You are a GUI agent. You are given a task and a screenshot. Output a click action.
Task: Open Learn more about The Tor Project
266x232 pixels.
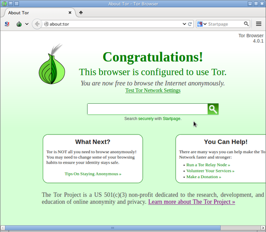(x=192, y=201)
